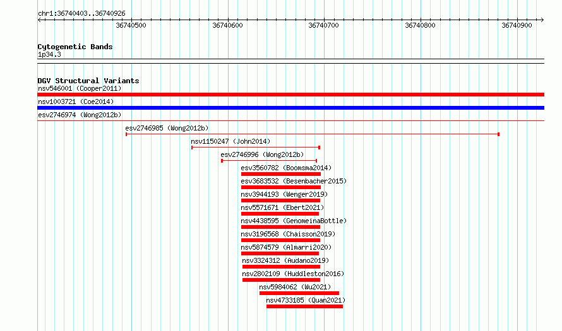Viewport: 562px width, 331px height.
Task: Click the esv2746985 (Wong2012b) variant label
Action: point(167,128)
